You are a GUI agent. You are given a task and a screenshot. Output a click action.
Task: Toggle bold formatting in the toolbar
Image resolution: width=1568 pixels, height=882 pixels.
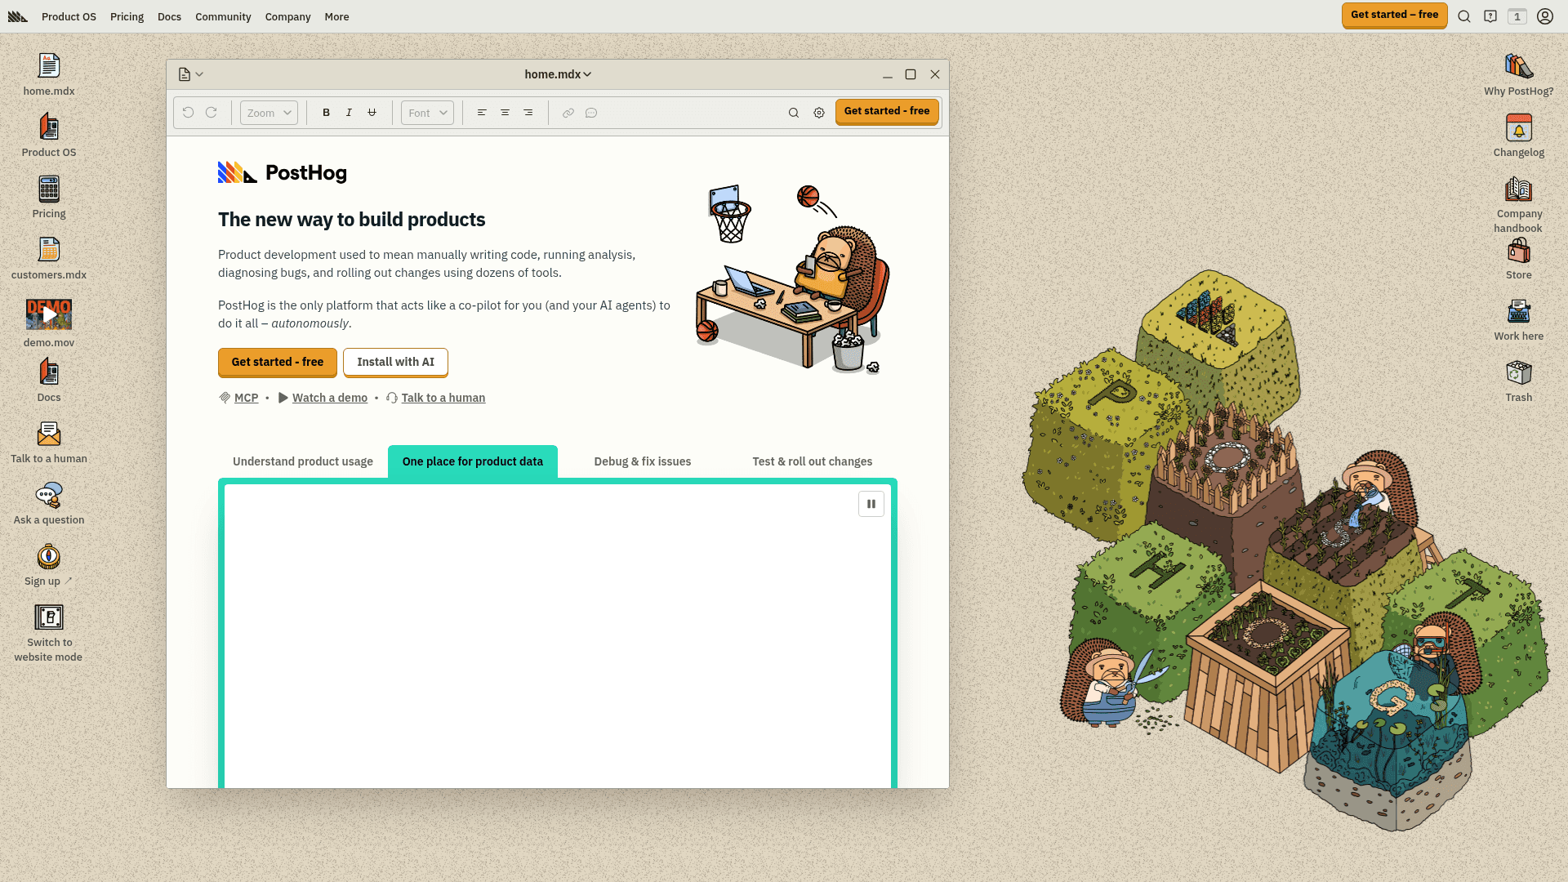pyautogui.click(x=326, y=112)
